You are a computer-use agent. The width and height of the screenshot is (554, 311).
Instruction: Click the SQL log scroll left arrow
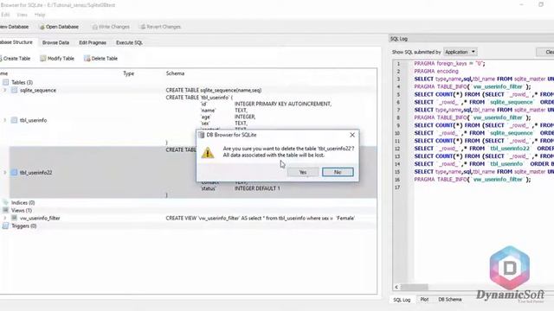[396, 287]
